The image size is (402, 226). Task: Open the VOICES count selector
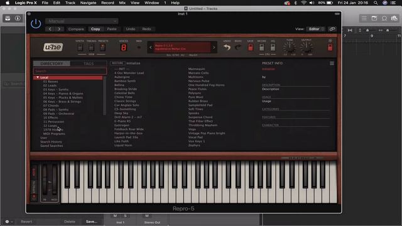click(124, 48)
